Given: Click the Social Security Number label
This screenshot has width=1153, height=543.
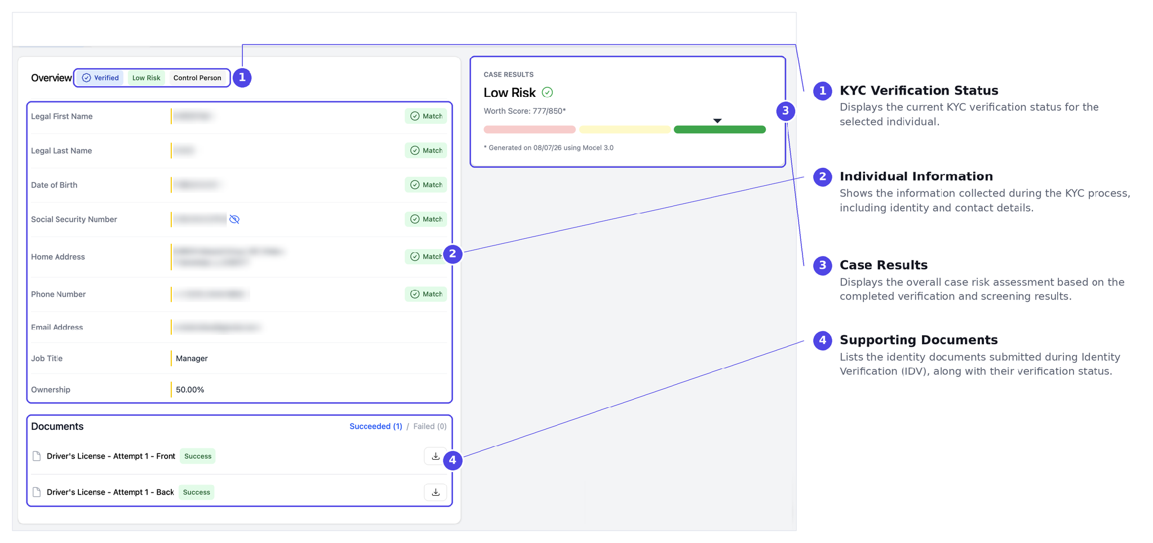Looking at the screenshot, I should coord(74,219).
